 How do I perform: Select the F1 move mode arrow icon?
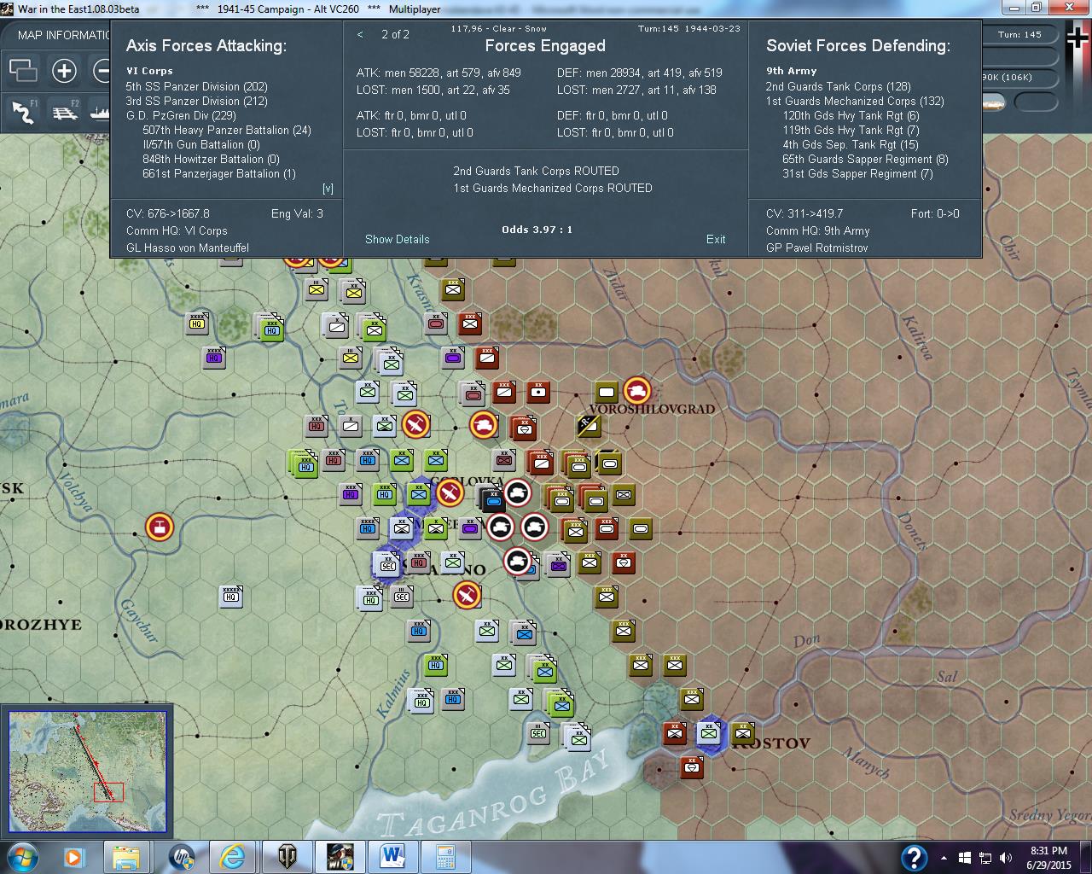point(23,112)
